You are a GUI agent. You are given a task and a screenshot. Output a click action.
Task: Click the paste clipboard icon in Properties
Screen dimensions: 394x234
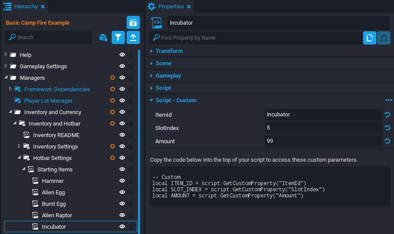[x=383, y=38]
